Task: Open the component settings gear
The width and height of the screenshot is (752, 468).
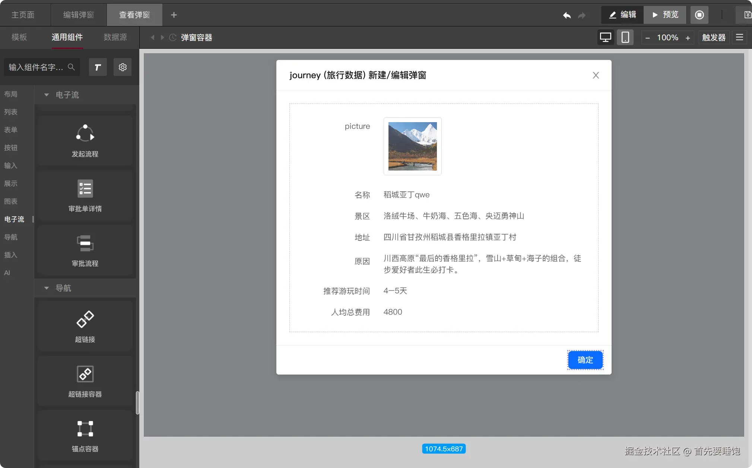Action: click(123, 67)
